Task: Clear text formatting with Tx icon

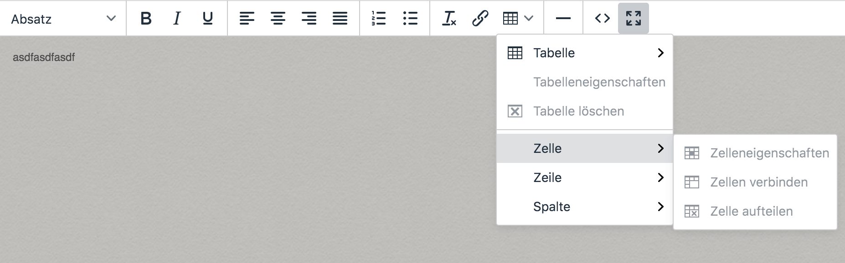Action: [448, 19]
